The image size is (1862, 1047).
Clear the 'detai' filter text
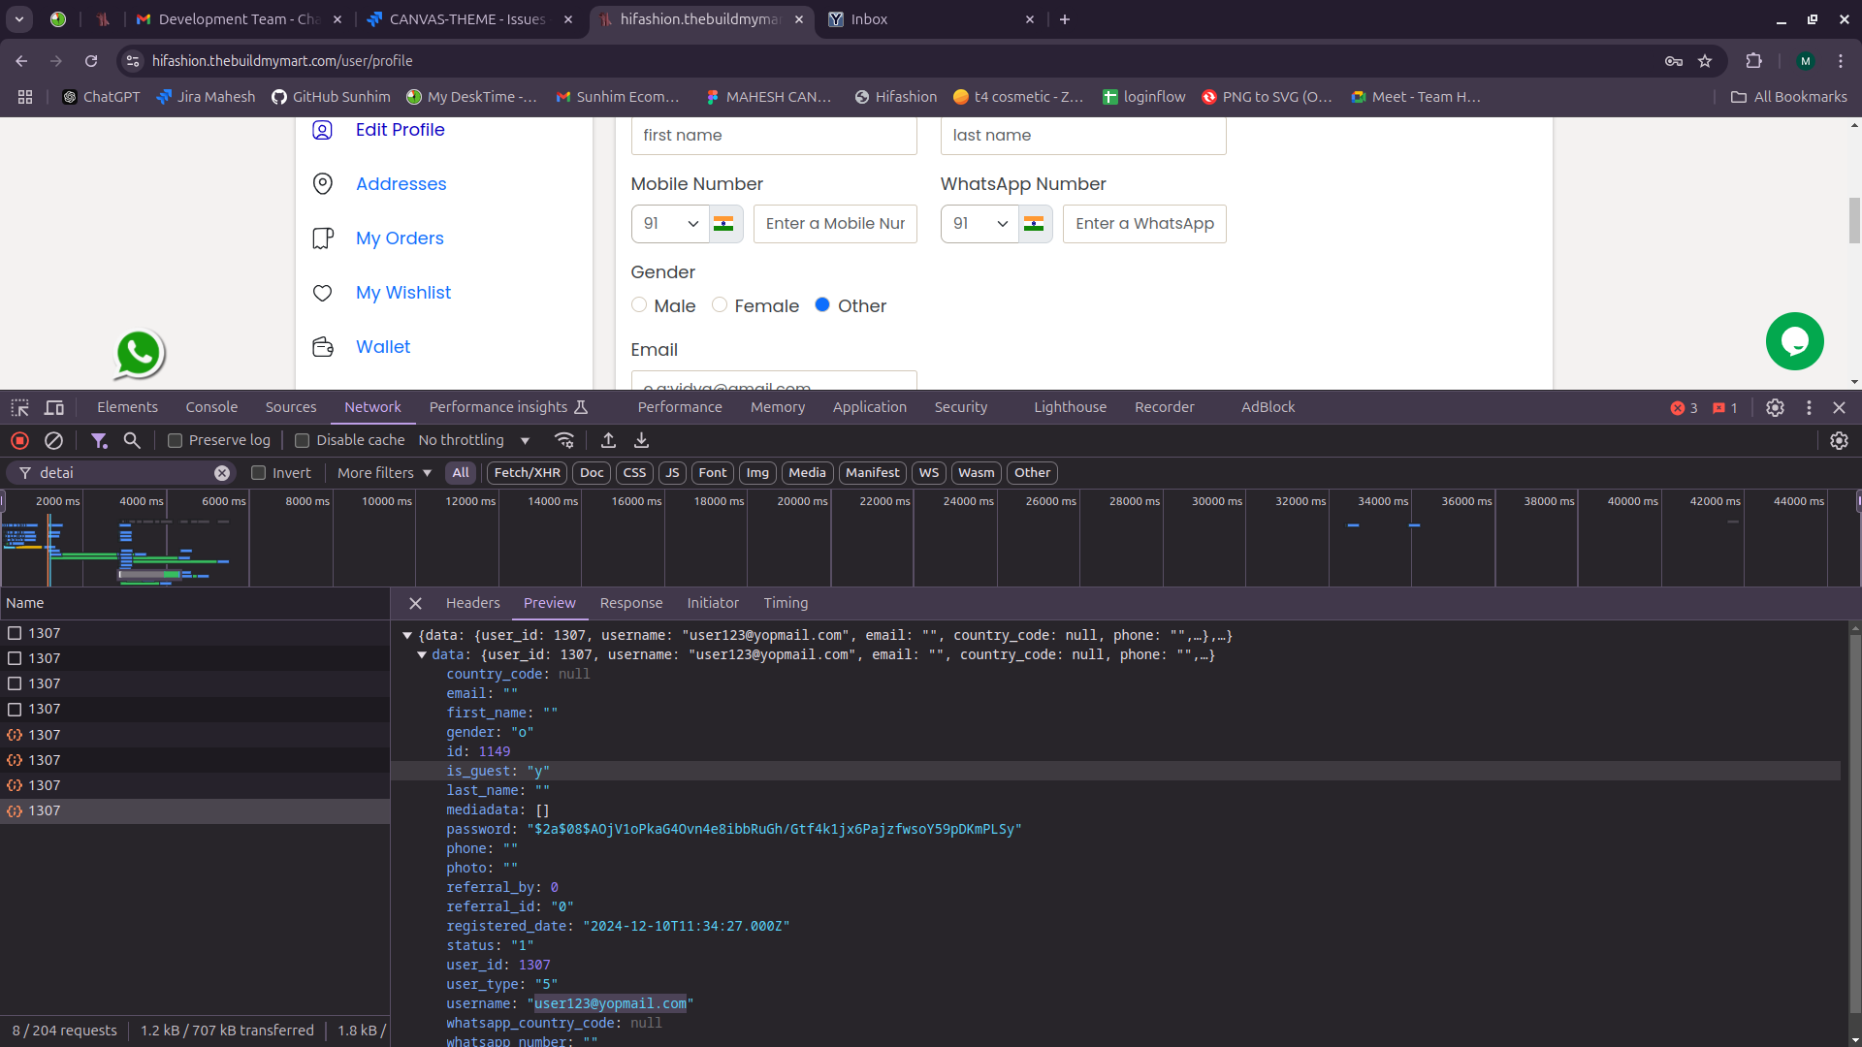[x=222, y=473]
